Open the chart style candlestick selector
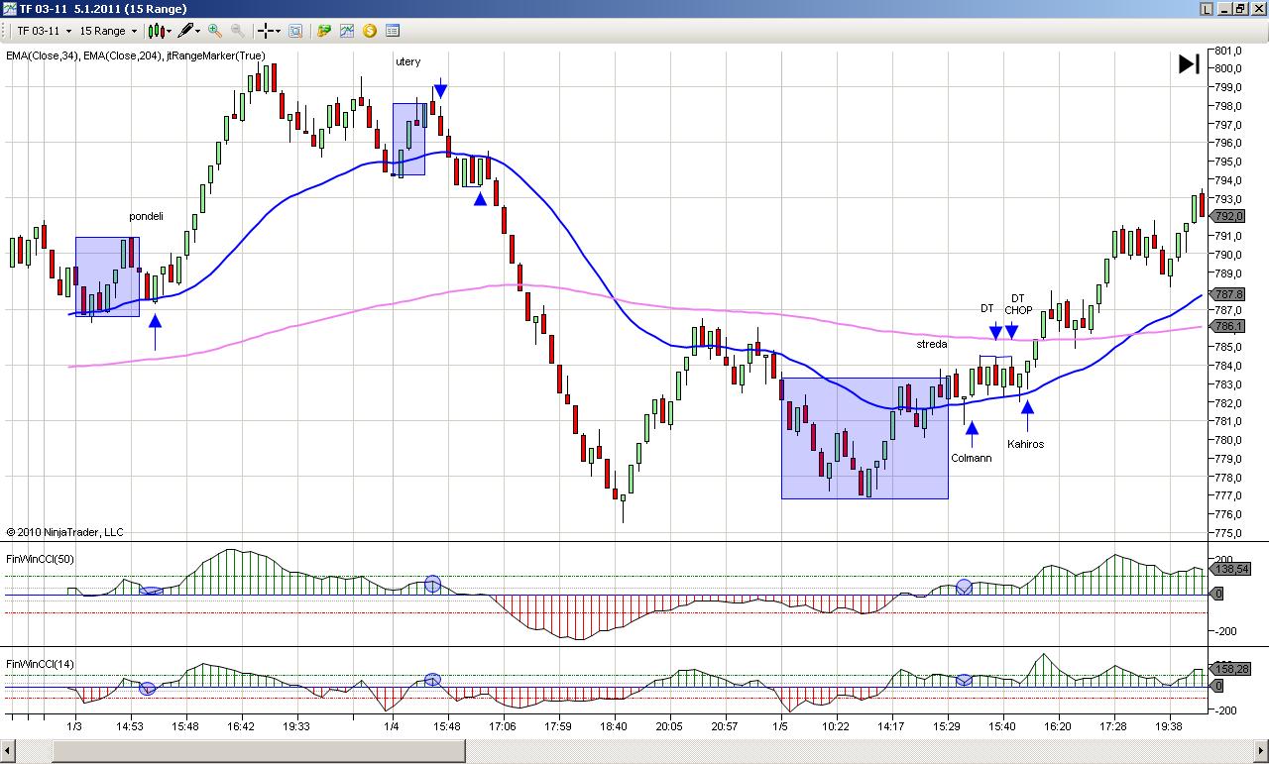 160,31
